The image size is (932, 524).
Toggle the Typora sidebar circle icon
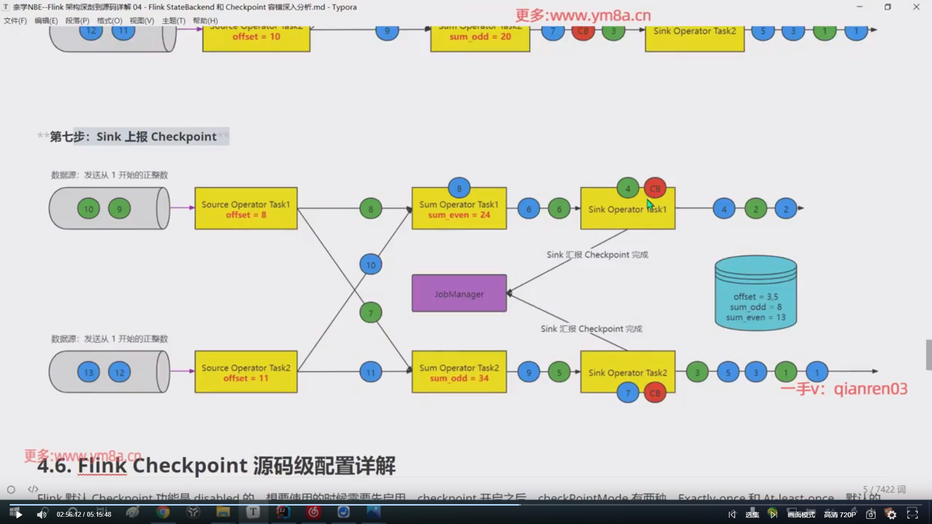(11, 490)
